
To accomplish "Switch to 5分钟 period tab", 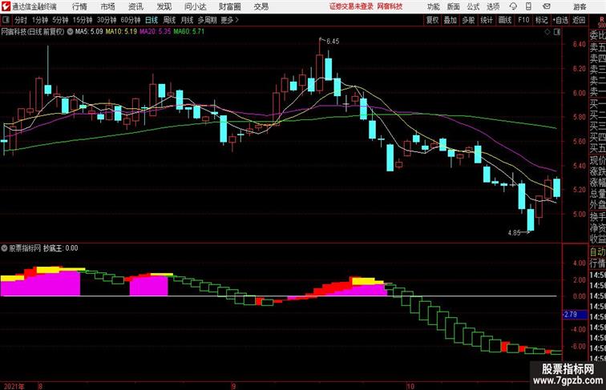I will 60,20.
